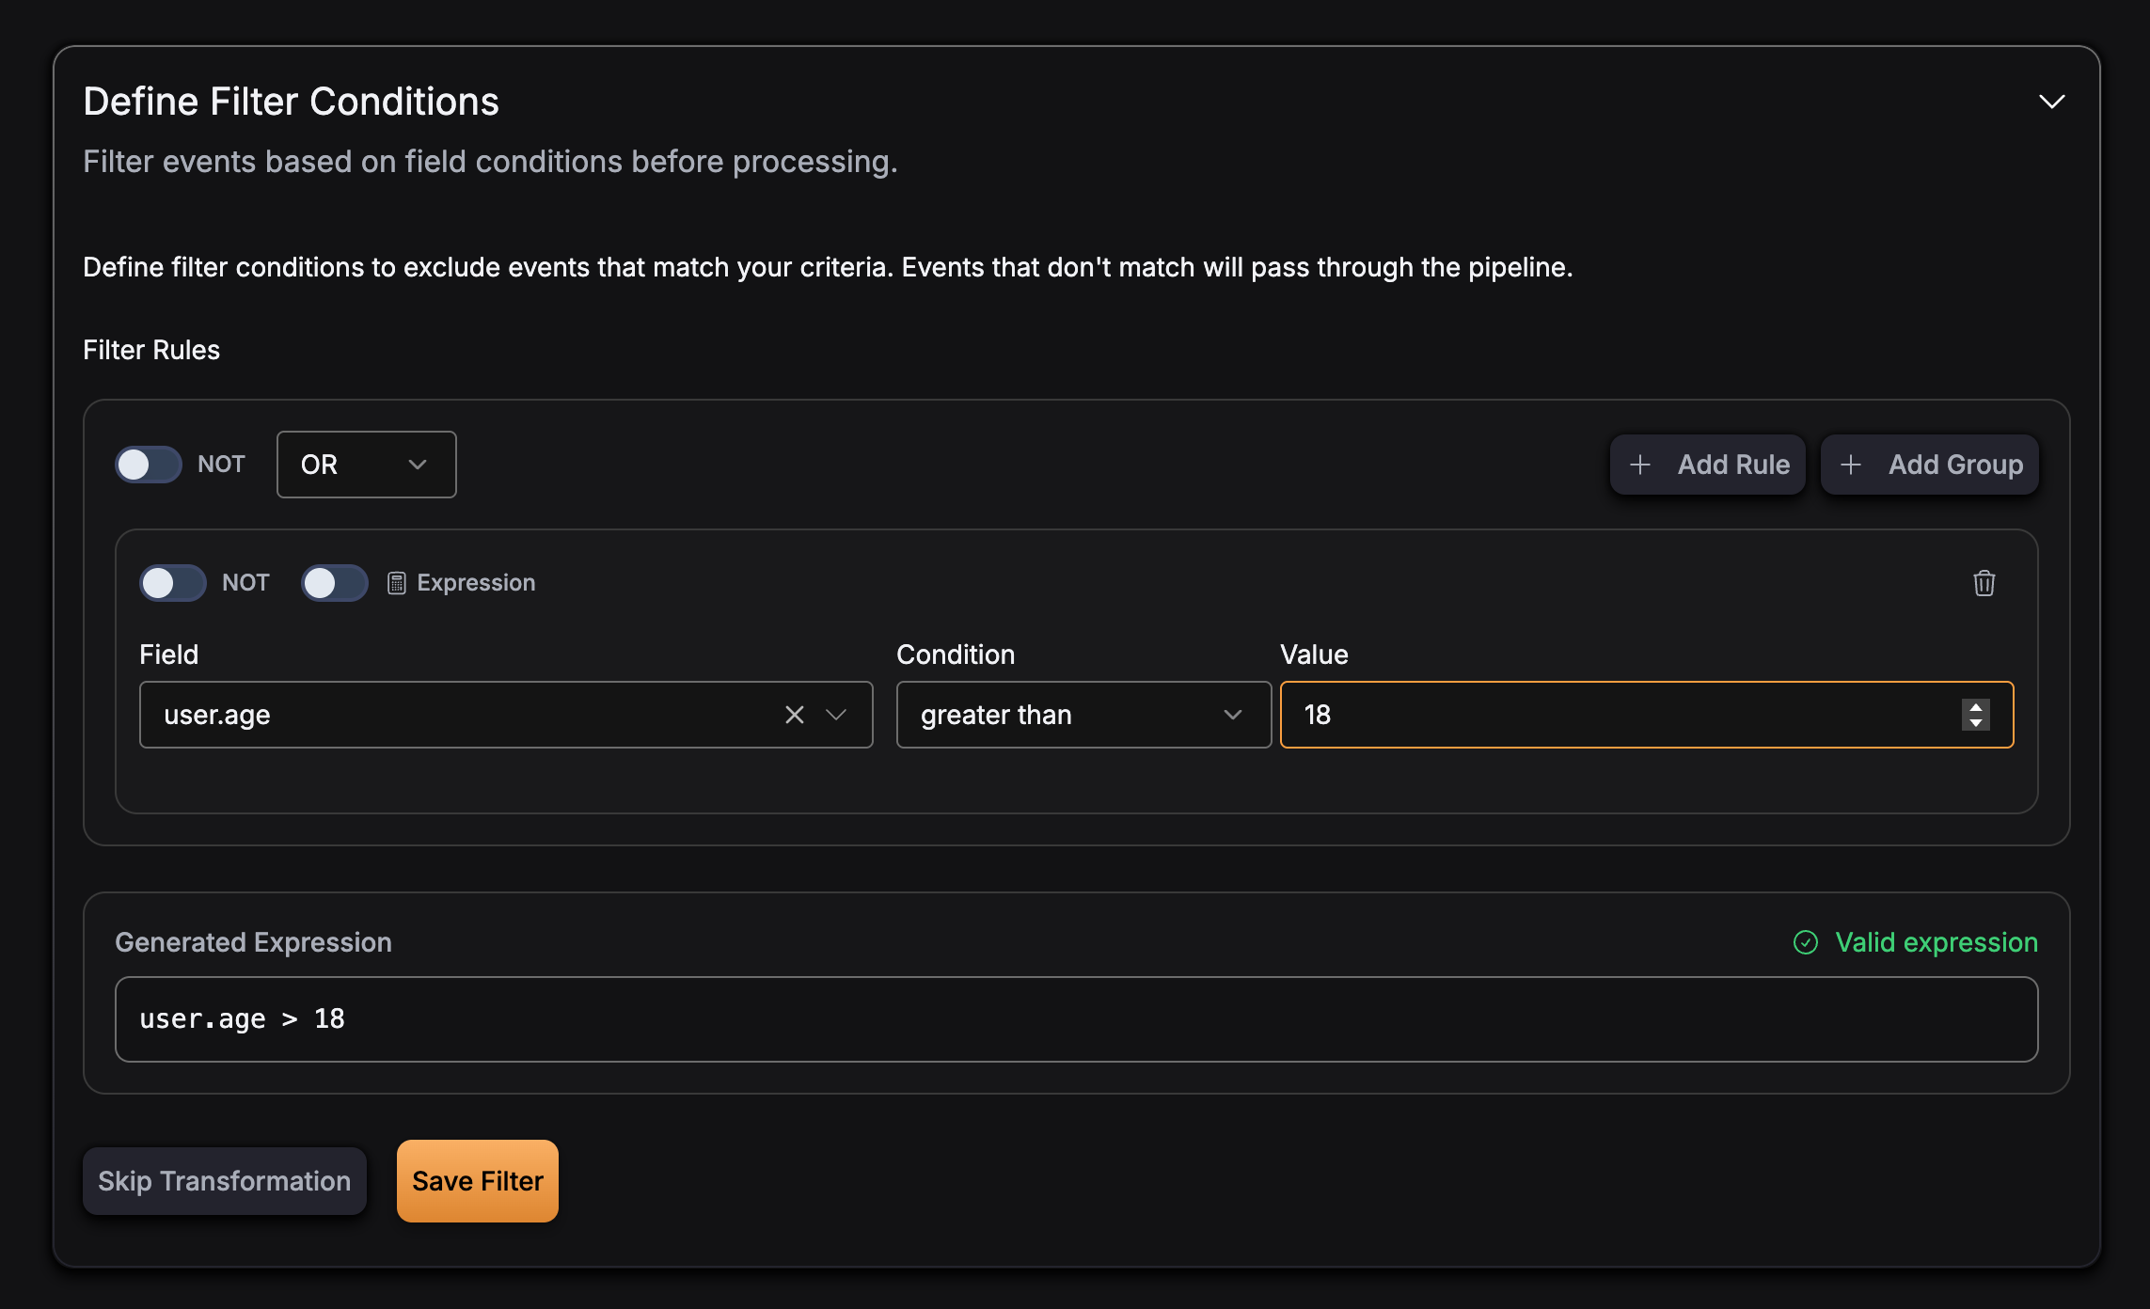Screen dimensions: 2150x1309
Task: Click the calculator icon next to Expression
Action: coord(397,583)
